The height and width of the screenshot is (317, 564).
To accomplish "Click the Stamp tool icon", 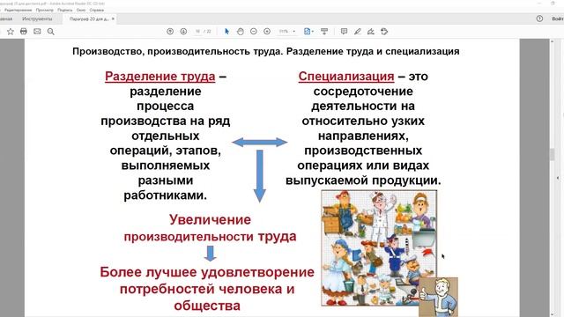I will 384,32.
